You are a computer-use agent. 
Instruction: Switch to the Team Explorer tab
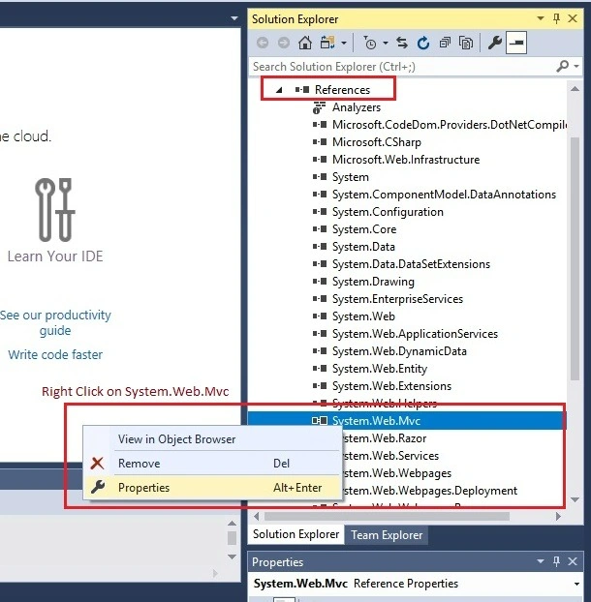tap(387, 535)
